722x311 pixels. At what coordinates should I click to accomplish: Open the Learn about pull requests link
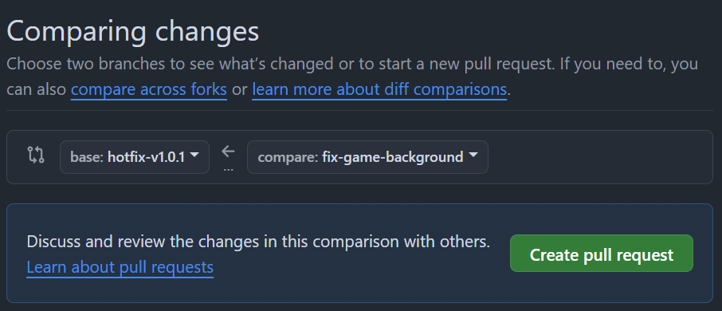click(120, 267)
